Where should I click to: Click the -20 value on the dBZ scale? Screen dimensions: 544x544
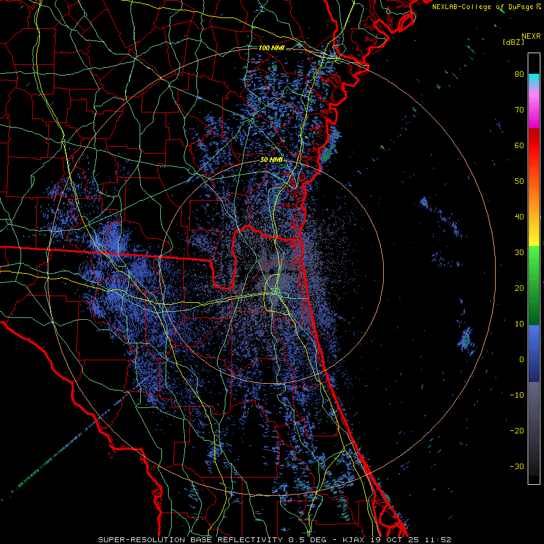[x=517, y=431]
